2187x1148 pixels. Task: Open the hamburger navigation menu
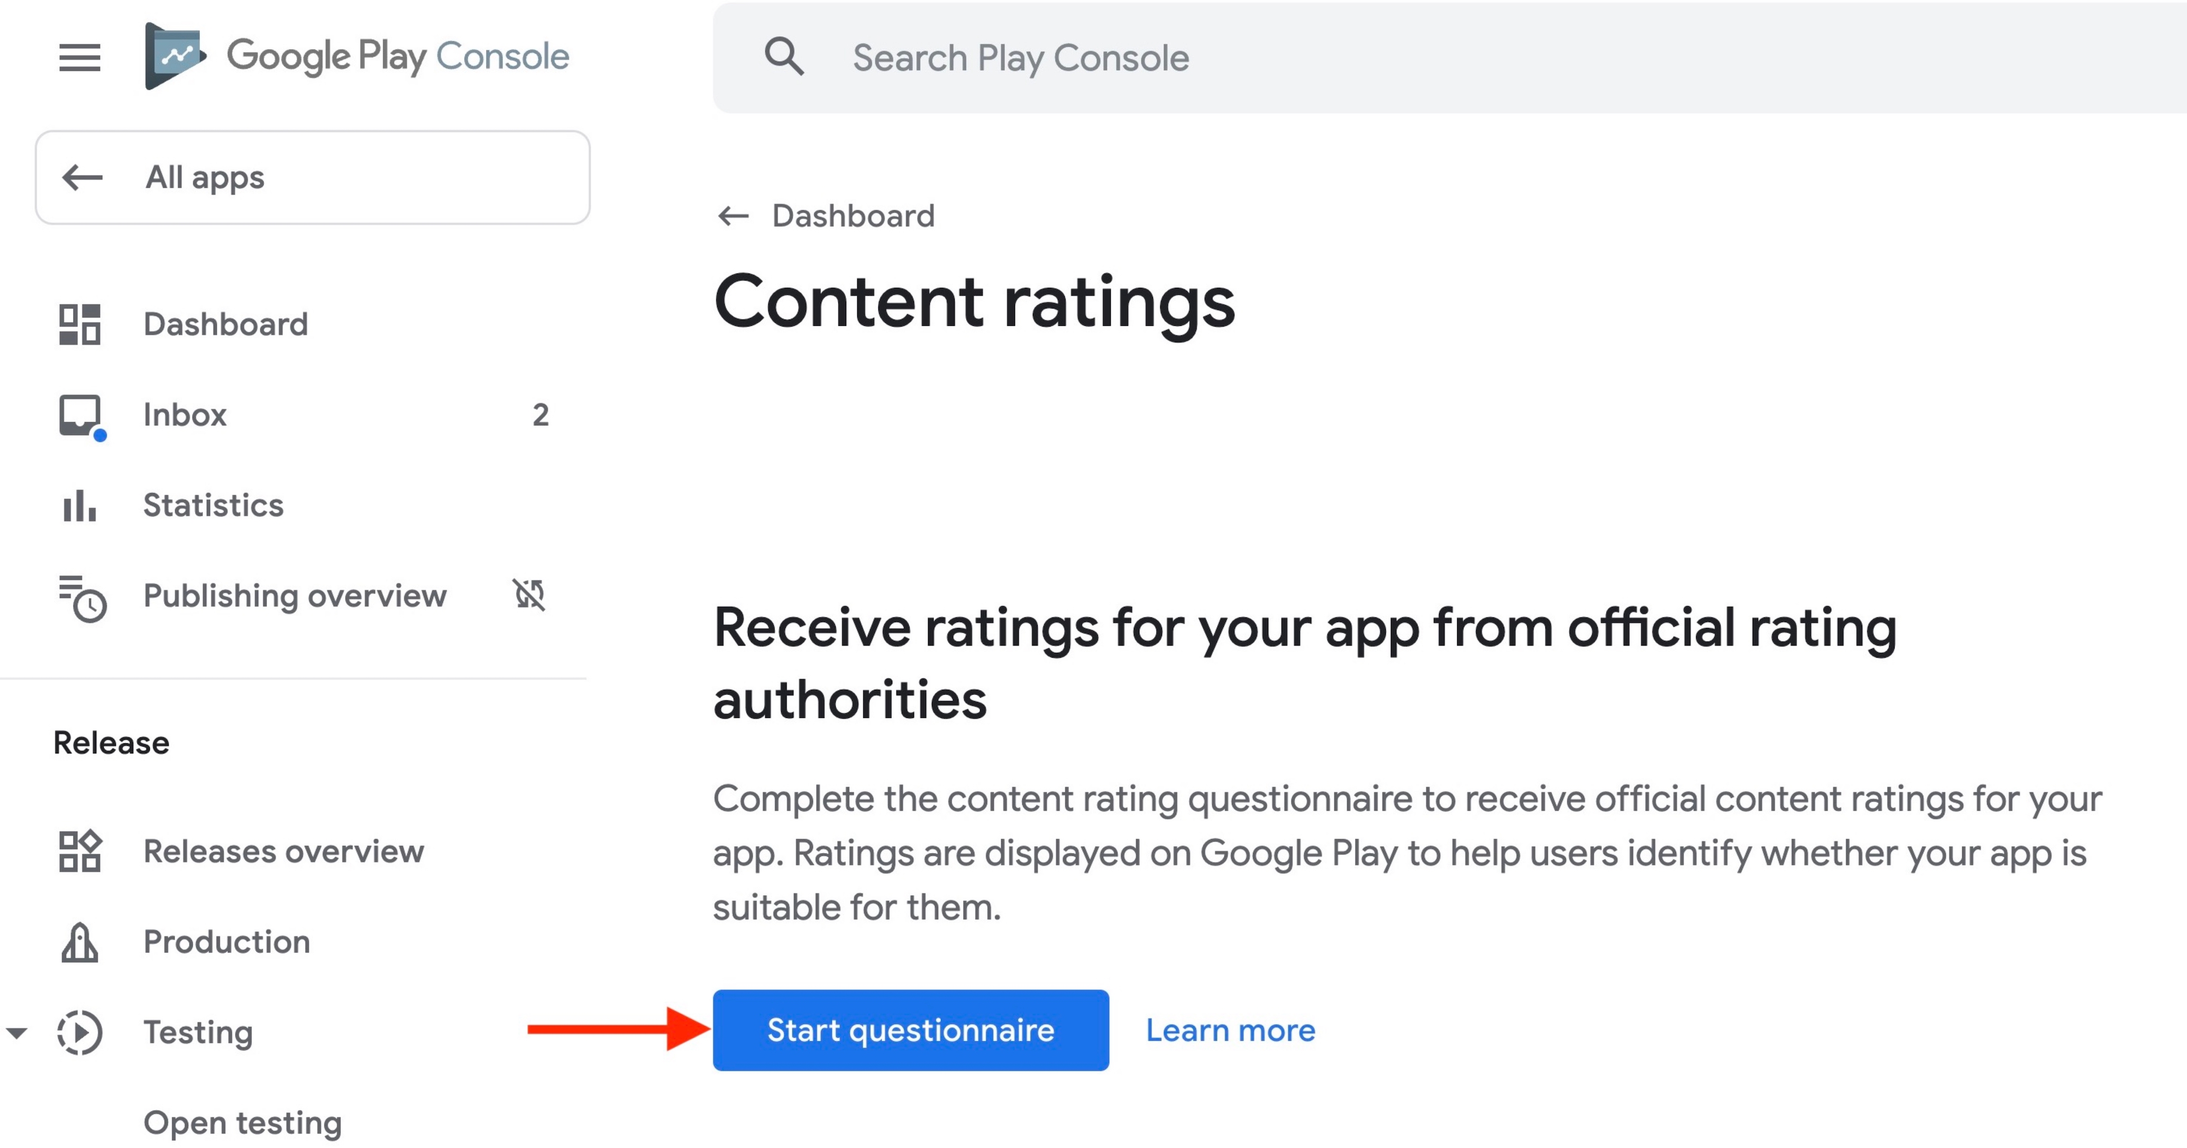pos(80,58)
